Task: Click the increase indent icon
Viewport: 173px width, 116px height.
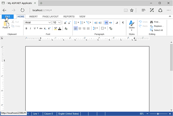Action: tap(100, 23)
